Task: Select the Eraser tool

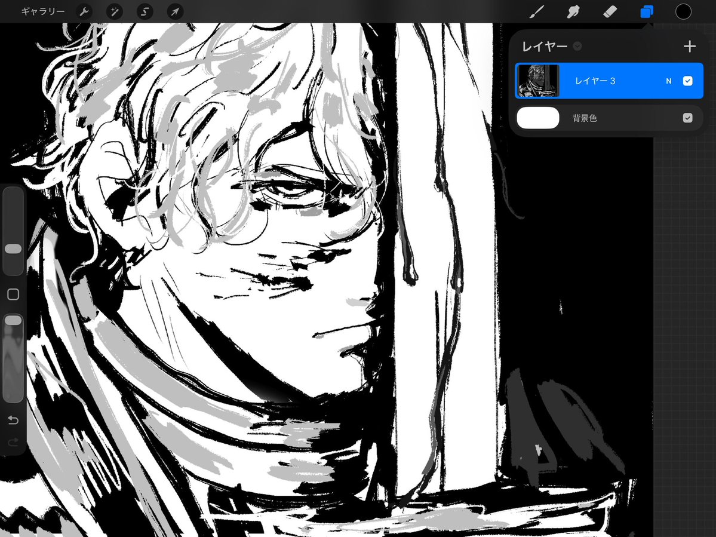Action: 610,12
